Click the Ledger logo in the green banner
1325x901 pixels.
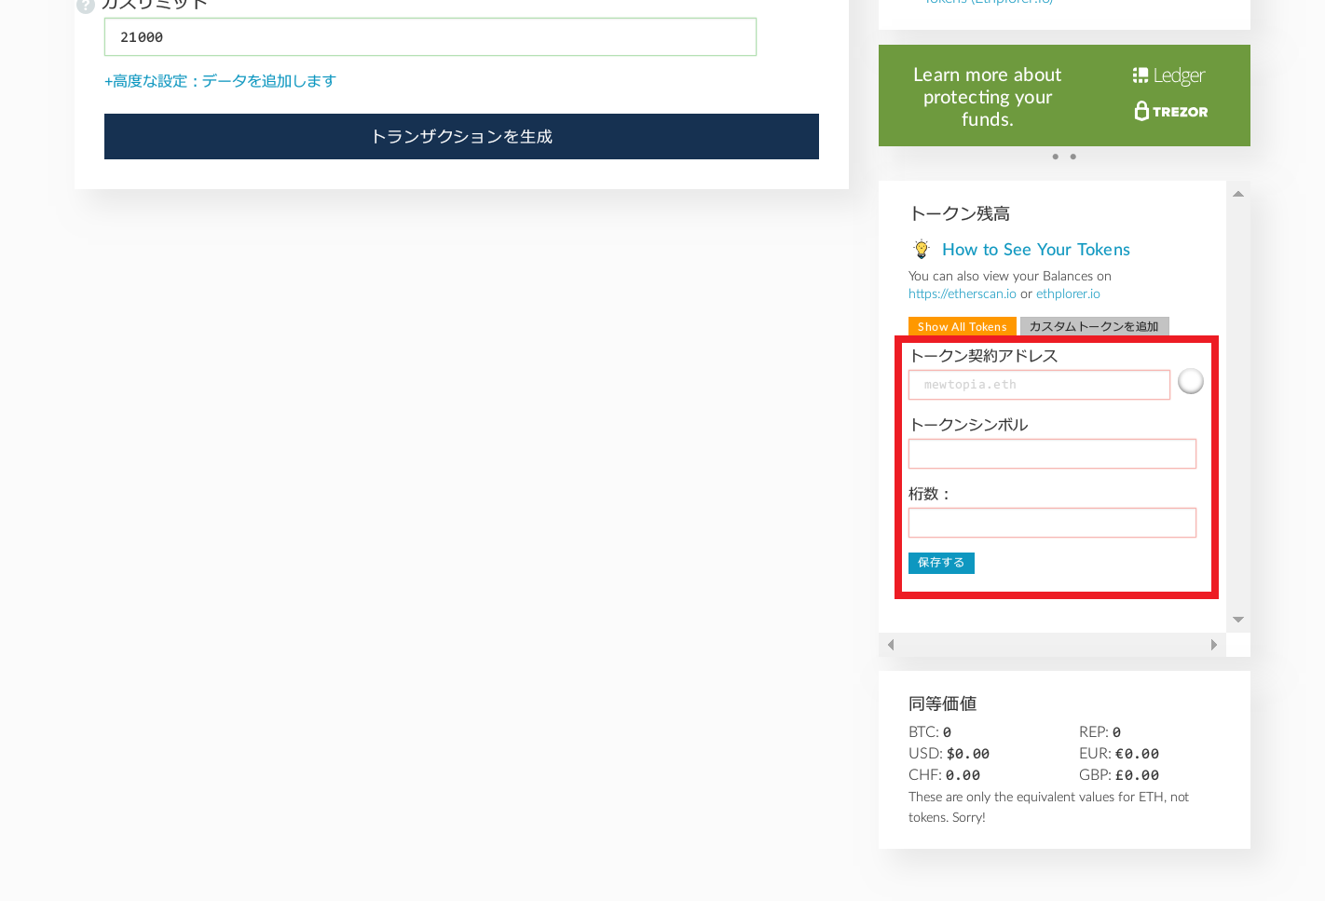point(1168,75)
